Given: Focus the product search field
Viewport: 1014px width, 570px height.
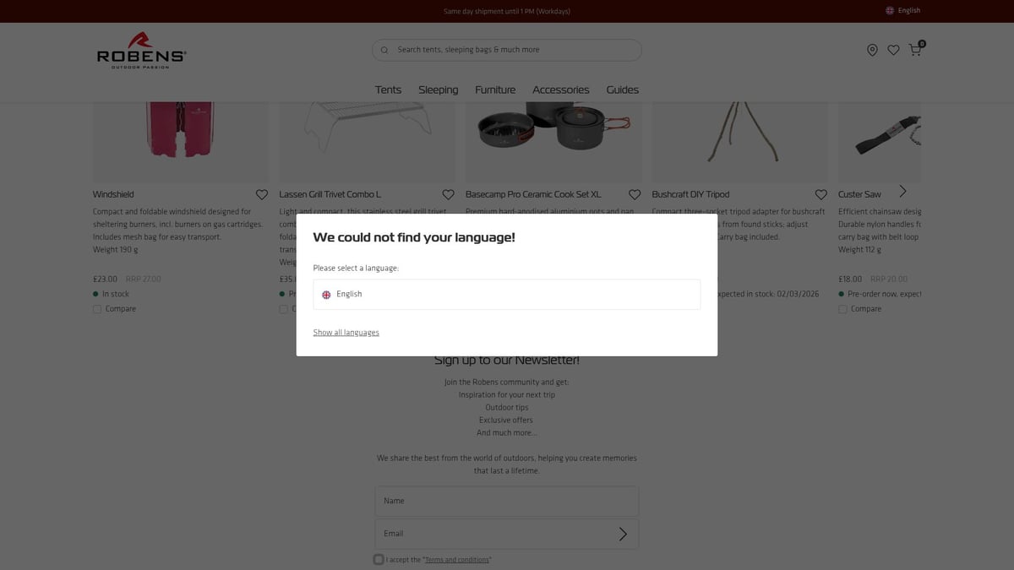Looking at the screenshot, I should coord(507,50).
